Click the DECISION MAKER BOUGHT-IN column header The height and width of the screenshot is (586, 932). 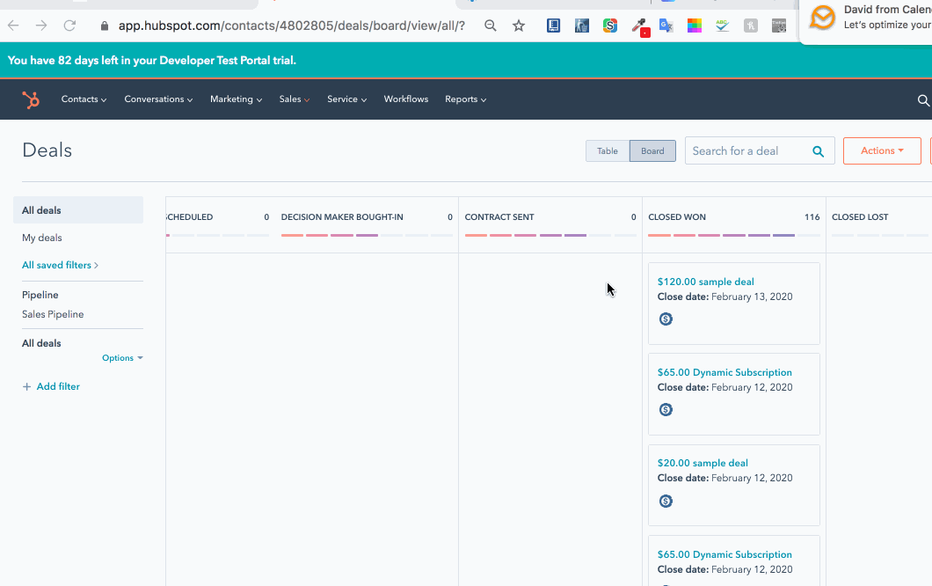(342, 217)
